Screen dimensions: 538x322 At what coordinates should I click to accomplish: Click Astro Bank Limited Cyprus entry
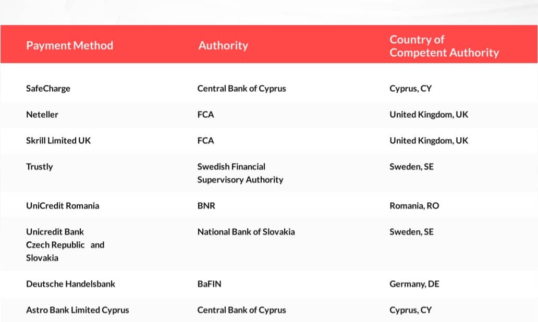tap(78, 310)
